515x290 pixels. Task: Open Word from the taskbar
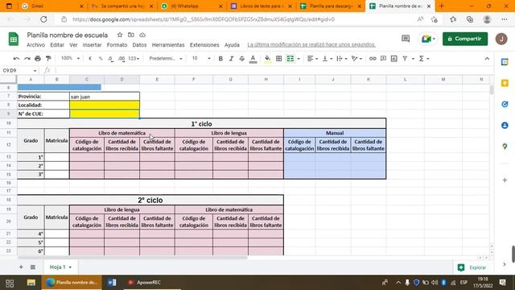click(x=112, y=283)
